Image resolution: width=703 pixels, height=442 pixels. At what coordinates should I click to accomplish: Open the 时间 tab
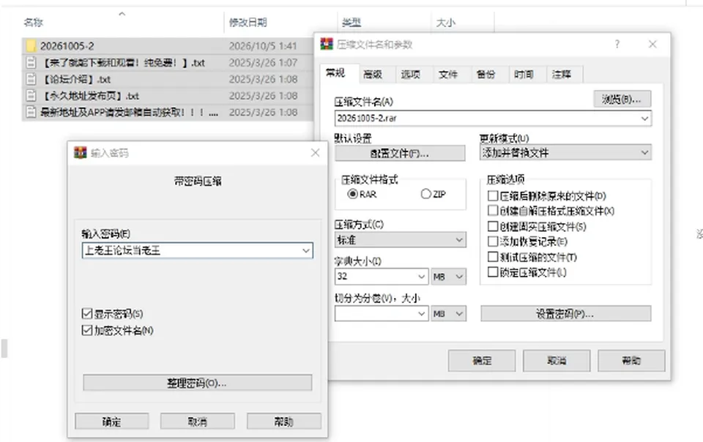pos(523,75)
